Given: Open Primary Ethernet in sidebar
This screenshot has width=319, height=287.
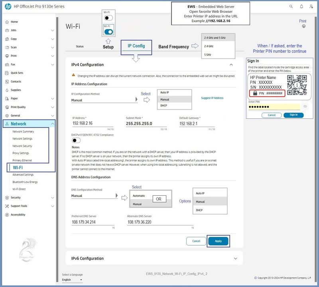Looking at the screenshot, I should pos(22,161).
